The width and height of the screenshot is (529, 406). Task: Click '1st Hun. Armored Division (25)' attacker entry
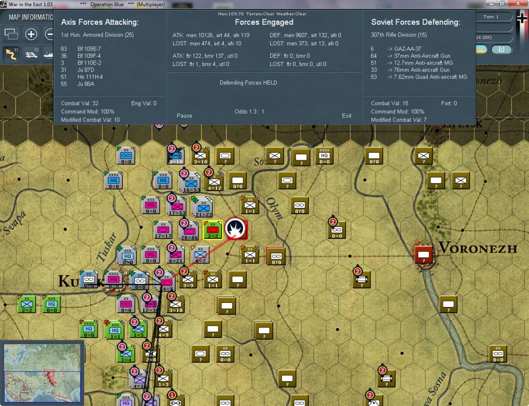pos(97,35)
